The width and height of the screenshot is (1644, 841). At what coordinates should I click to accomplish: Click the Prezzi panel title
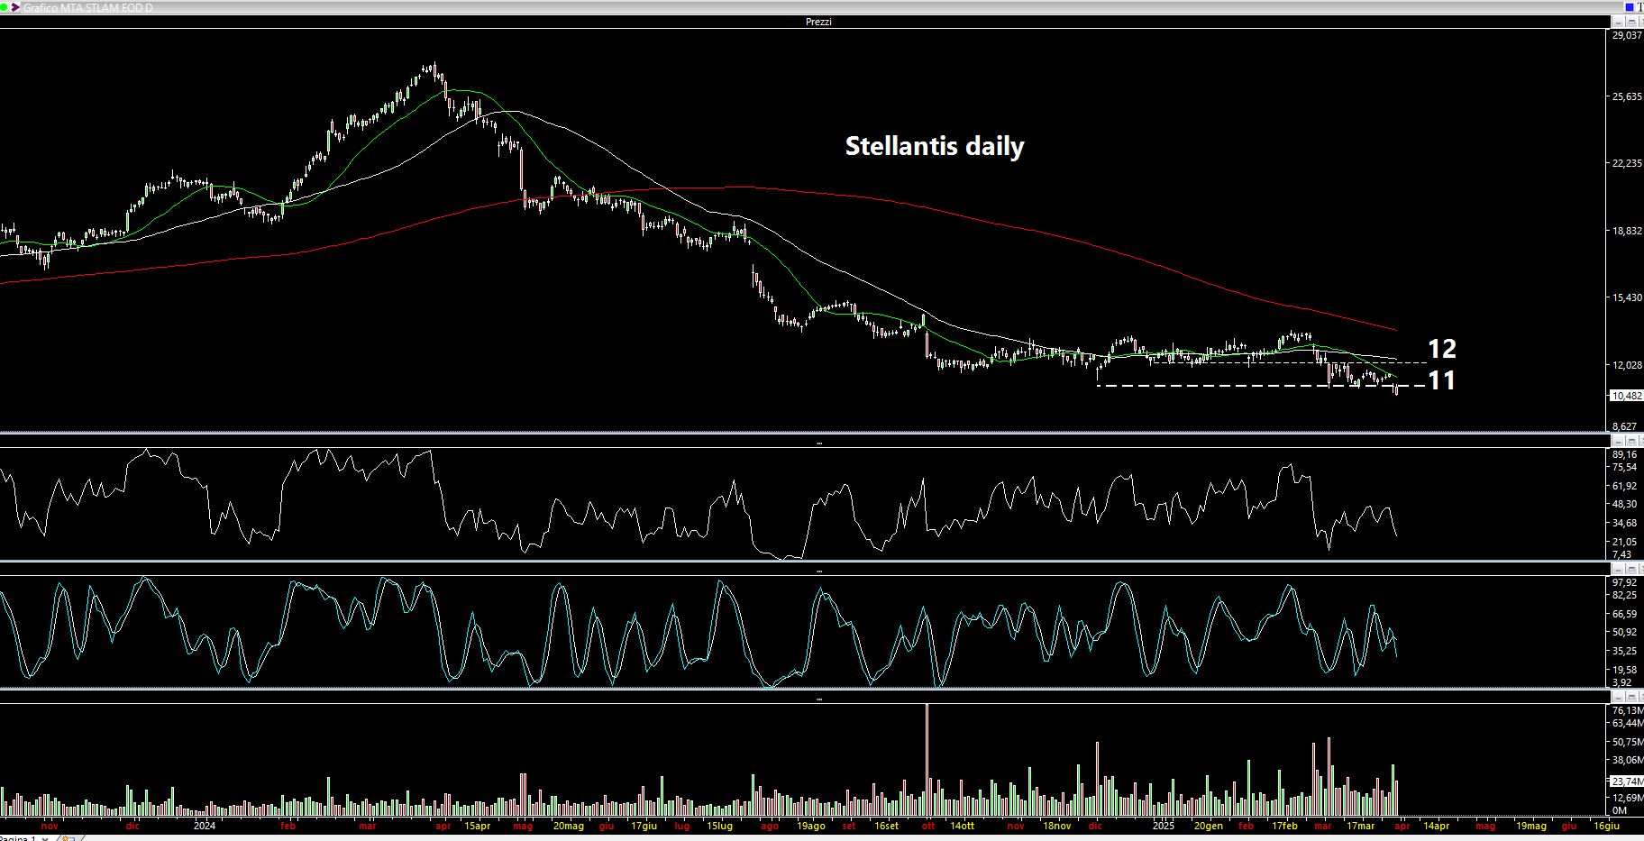click(x=818, y=22)
